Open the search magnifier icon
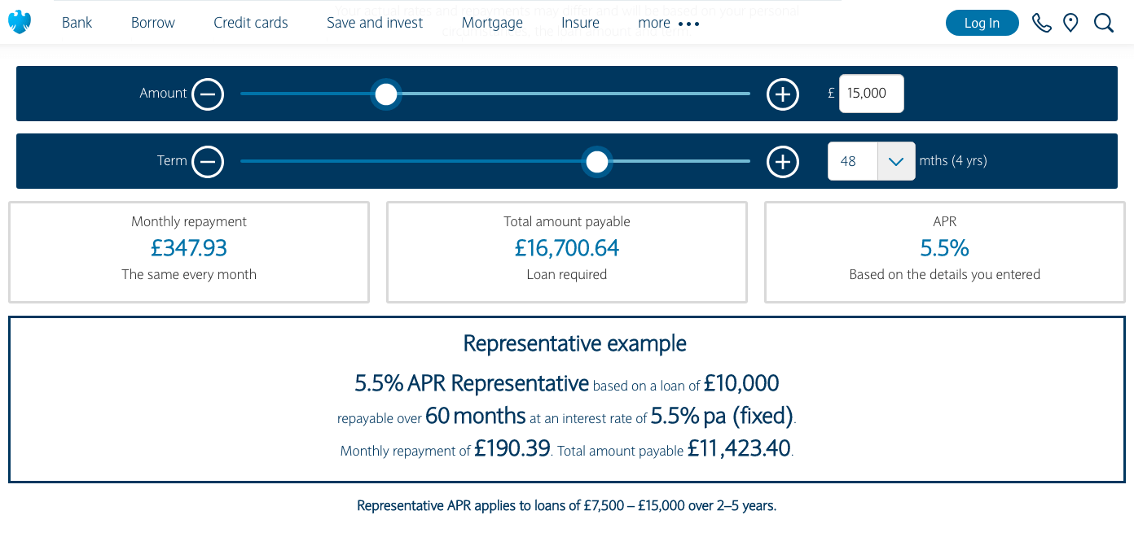This screenshot has width=1134, height=537. coord(1103,23)
